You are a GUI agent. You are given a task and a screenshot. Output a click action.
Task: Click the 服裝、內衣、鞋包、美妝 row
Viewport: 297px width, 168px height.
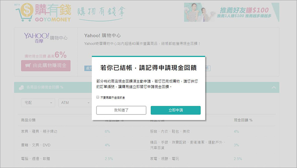point(170,131)
